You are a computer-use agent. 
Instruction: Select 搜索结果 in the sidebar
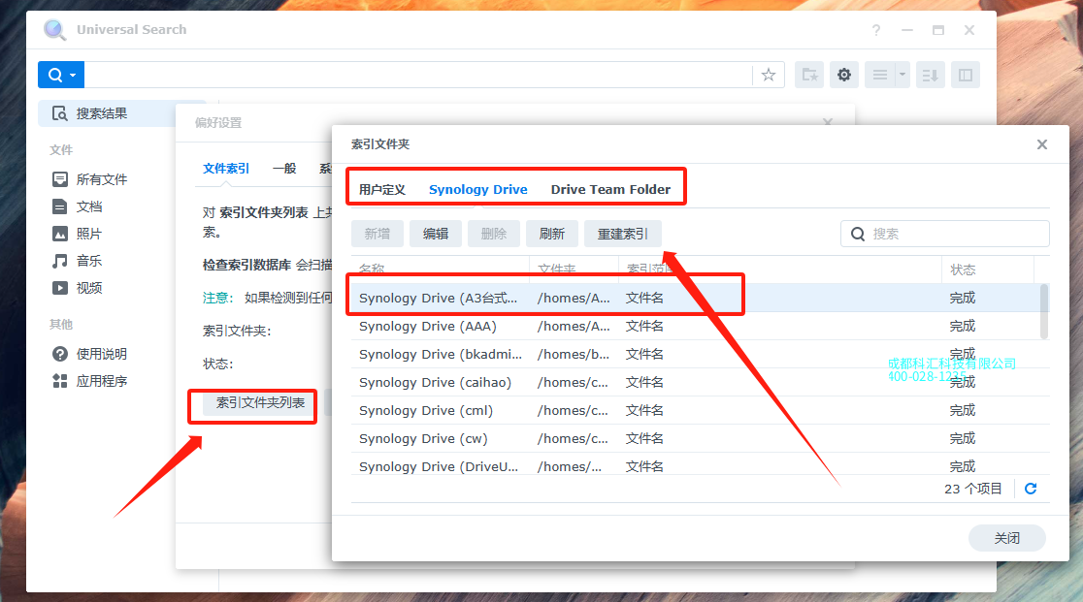point(107,113)
